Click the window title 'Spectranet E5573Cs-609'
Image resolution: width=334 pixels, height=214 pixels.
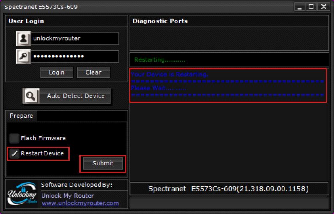pyautogui.click(x=41, y=7)
